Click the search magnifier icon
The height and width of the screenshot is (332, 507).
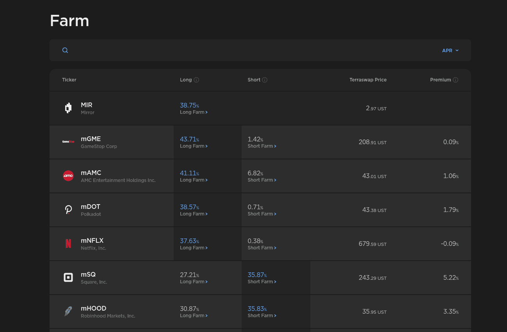65,50
